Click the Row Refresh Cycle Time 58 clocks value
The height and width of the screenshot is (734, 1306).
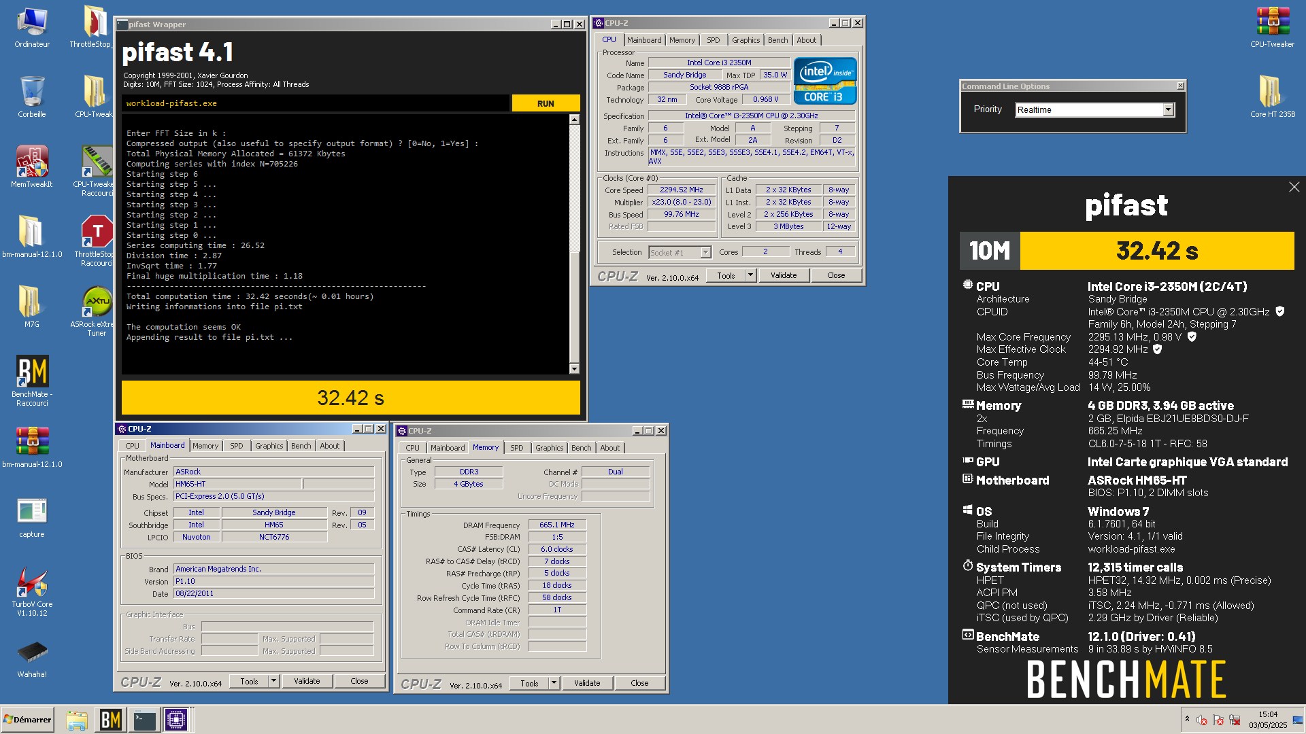(557, 598)
